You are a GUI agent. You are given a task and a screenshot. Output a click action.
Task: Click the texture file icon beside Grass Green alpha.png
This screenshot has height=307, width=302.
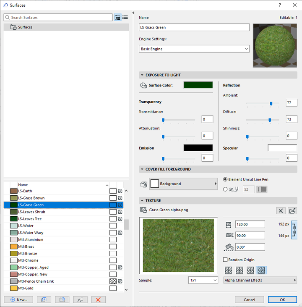(143, 210)
